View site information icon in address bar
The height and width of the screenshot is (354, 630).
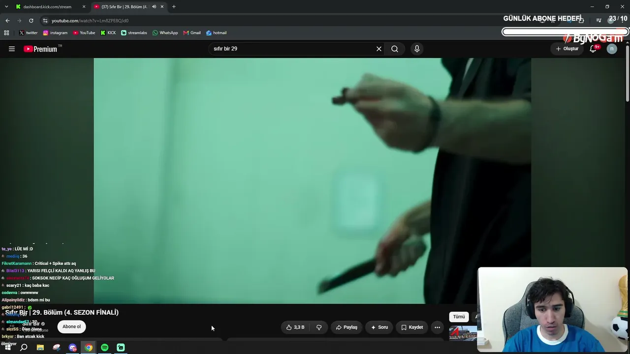45,21
